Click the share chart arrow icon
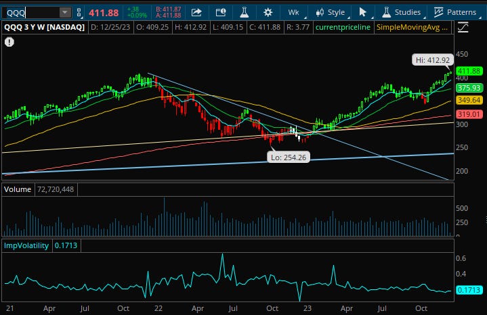This screenshot has width=487, height=315. pyautogui.click(x=196, y=12)
